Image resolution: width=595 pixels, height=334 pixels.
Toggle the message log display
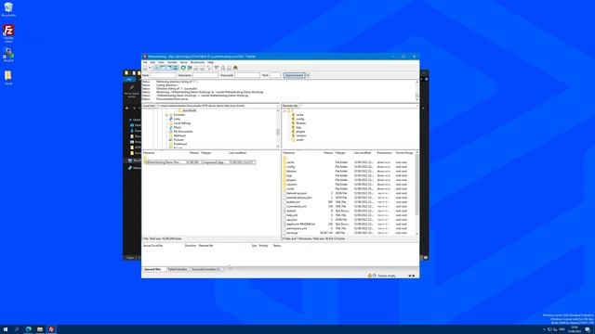click(x=156, y=68)
